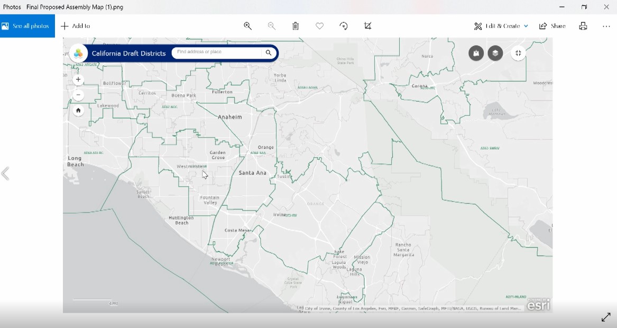Click the Find address or place field
The image size is (617, 328).
(x=217, y=52)
